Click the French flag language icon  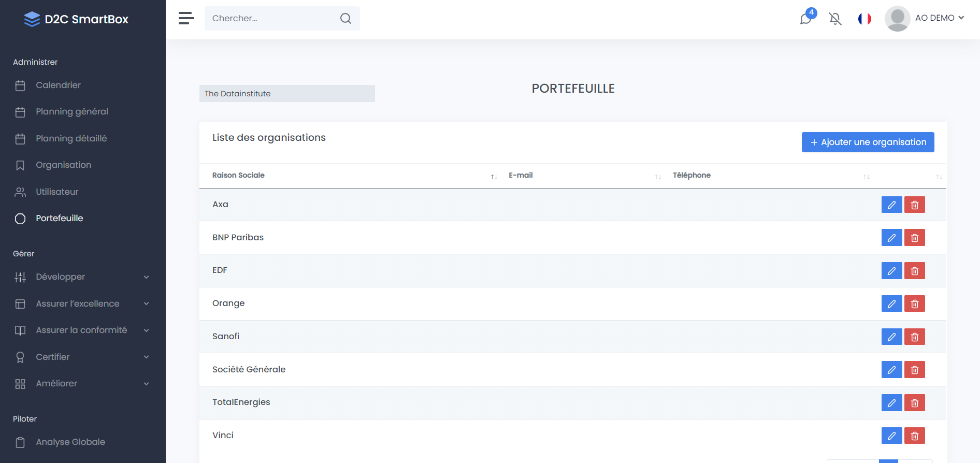(864, 19)
